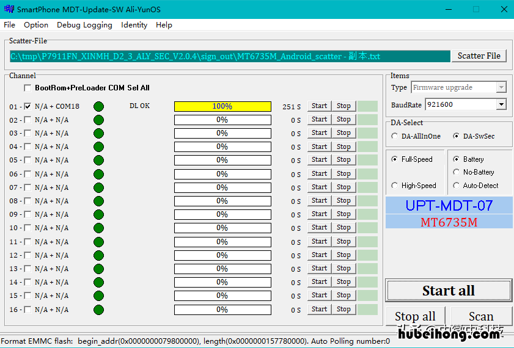This screenshot has height=348, width=514.
Task: Click Start for channel 14
Action: (319, 282)
